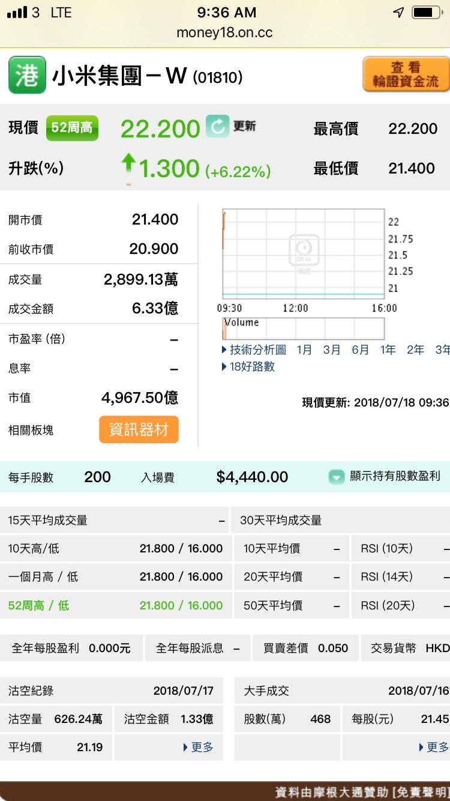Select 成交量 value 2,899.13萬
Screen dimensions: 450x801
[141, 279]
